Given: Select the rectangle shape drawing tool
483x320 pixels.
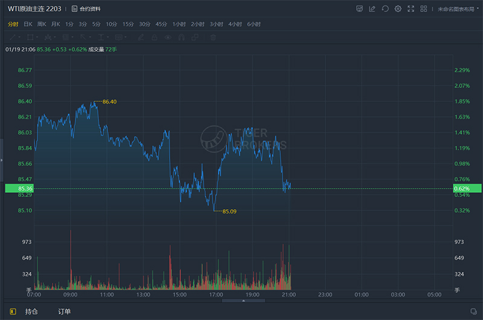Looking at the screenshot, I should 30,37.
